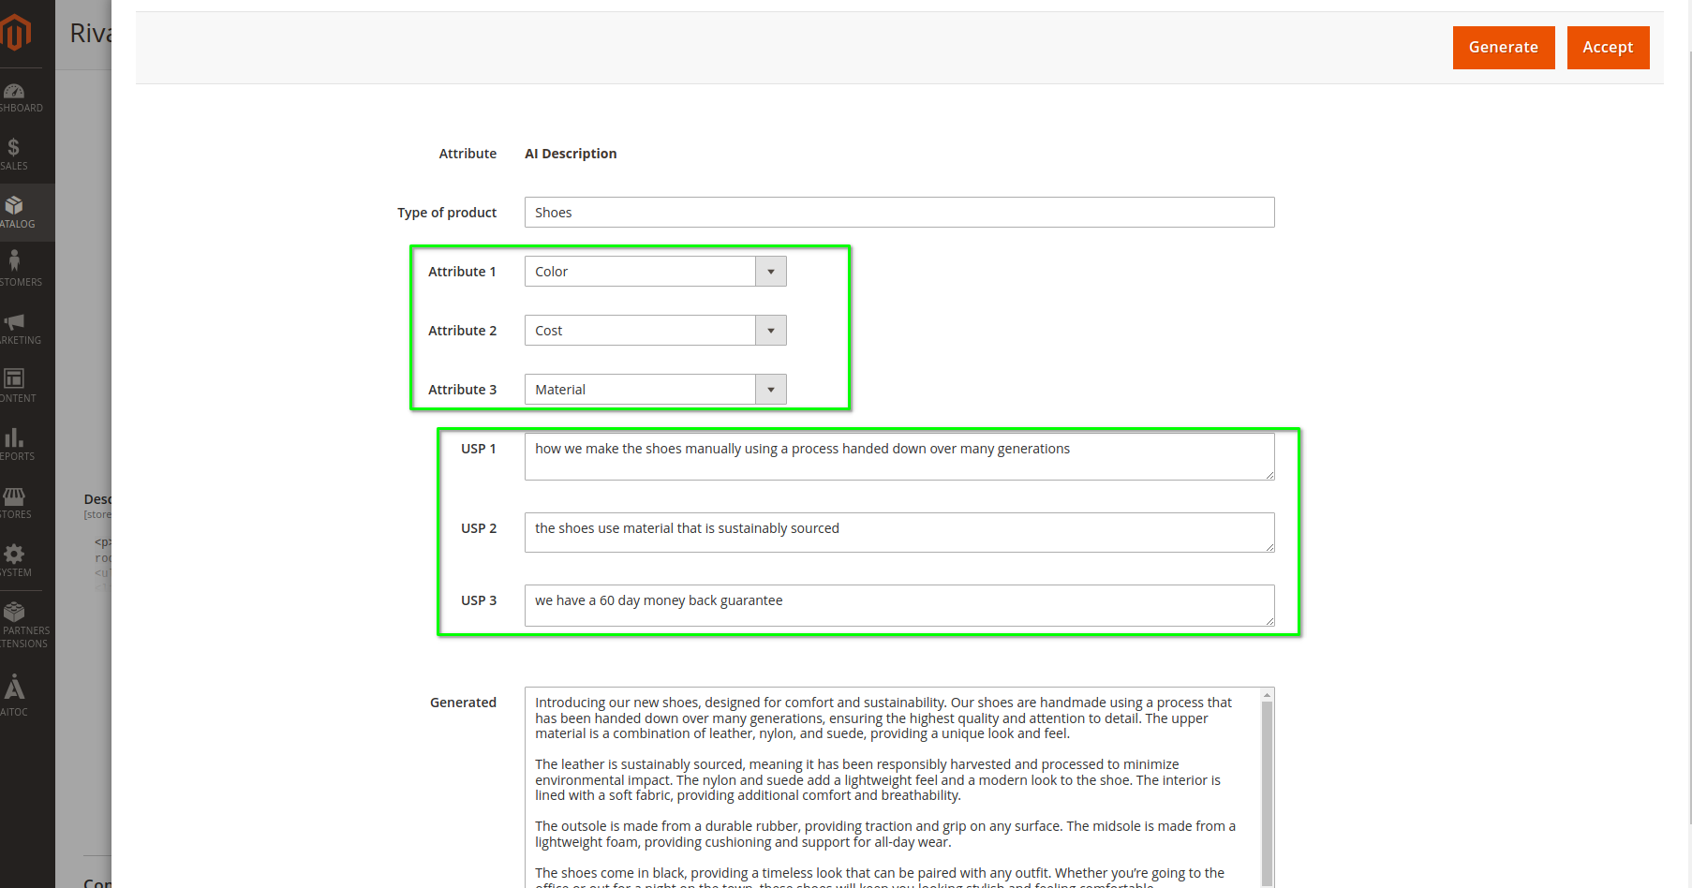Viewport: 1692px width, 888px height.
Task: Open the Dashboard sidebar icon
Action: pyautogui.click(x=14, y=91)
